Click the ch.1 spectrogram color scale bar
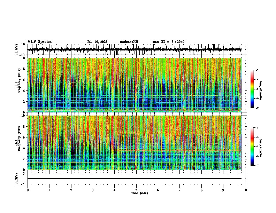 252,89
